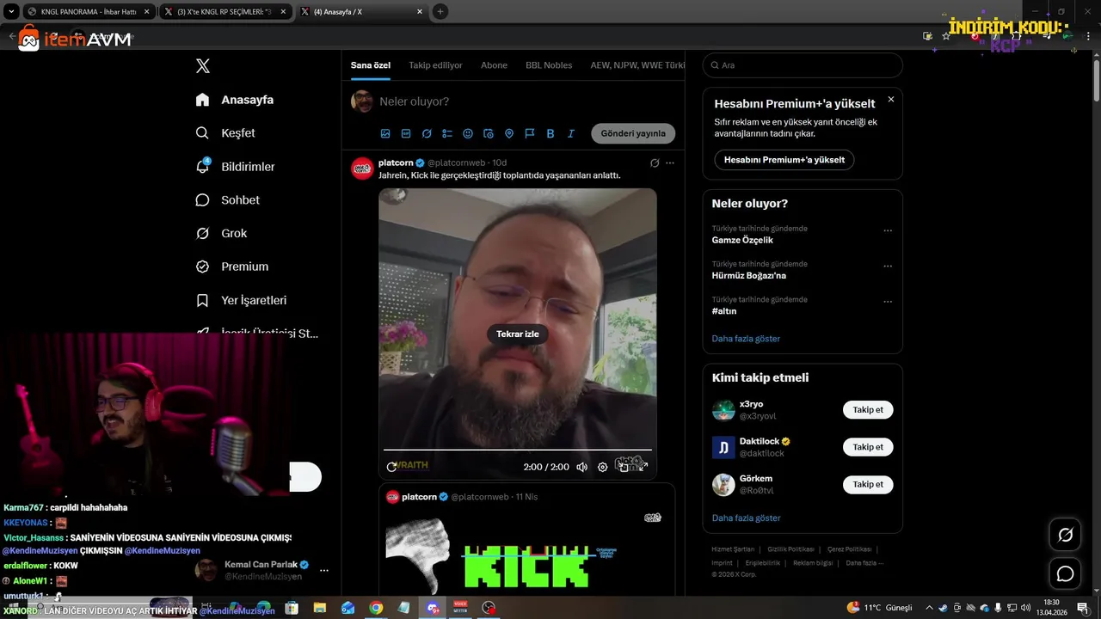Open Sohbet in the sidebar
The width and height of the screenshot is (1101, 619).
[x=227, y=199]
